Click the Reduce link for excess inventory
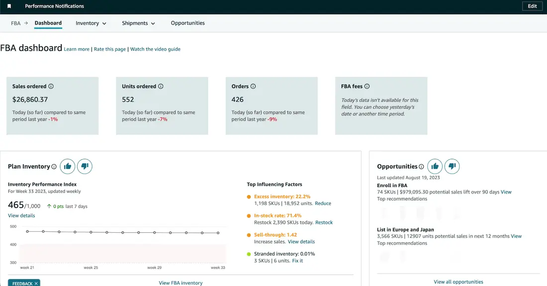Screen dimensions: 547x286 point(323,203)
